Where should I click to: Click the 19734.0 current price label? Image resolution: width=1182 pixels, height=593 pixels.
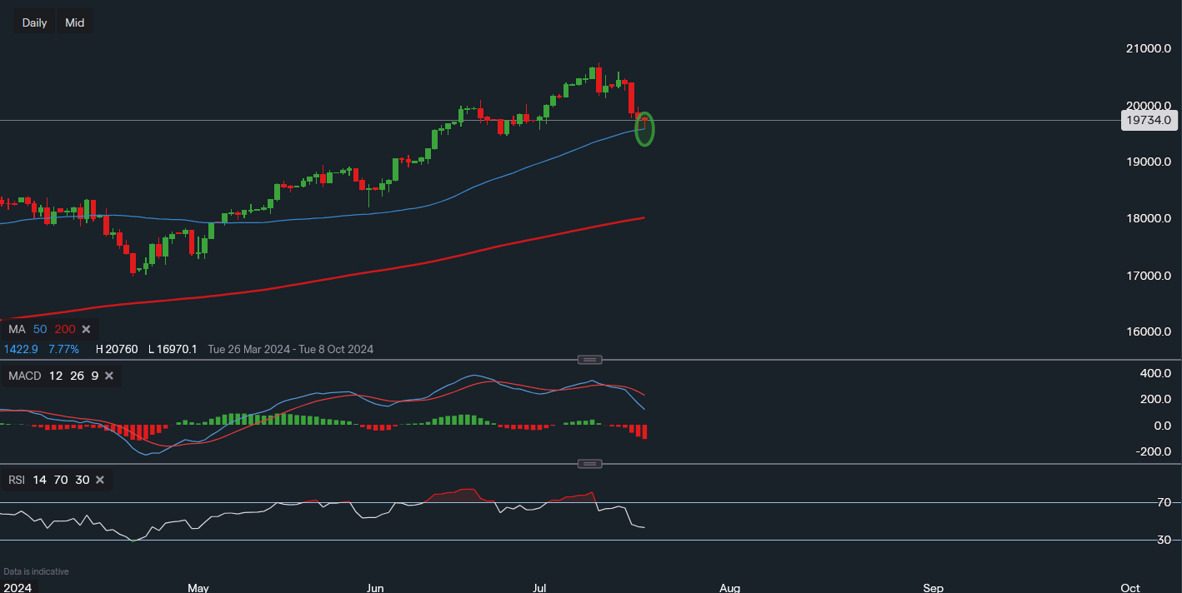point(1149,120)
